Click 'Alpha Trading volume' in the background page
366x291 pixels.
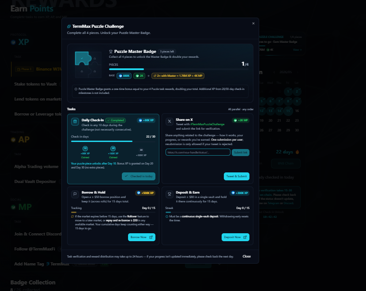(36, 167)
